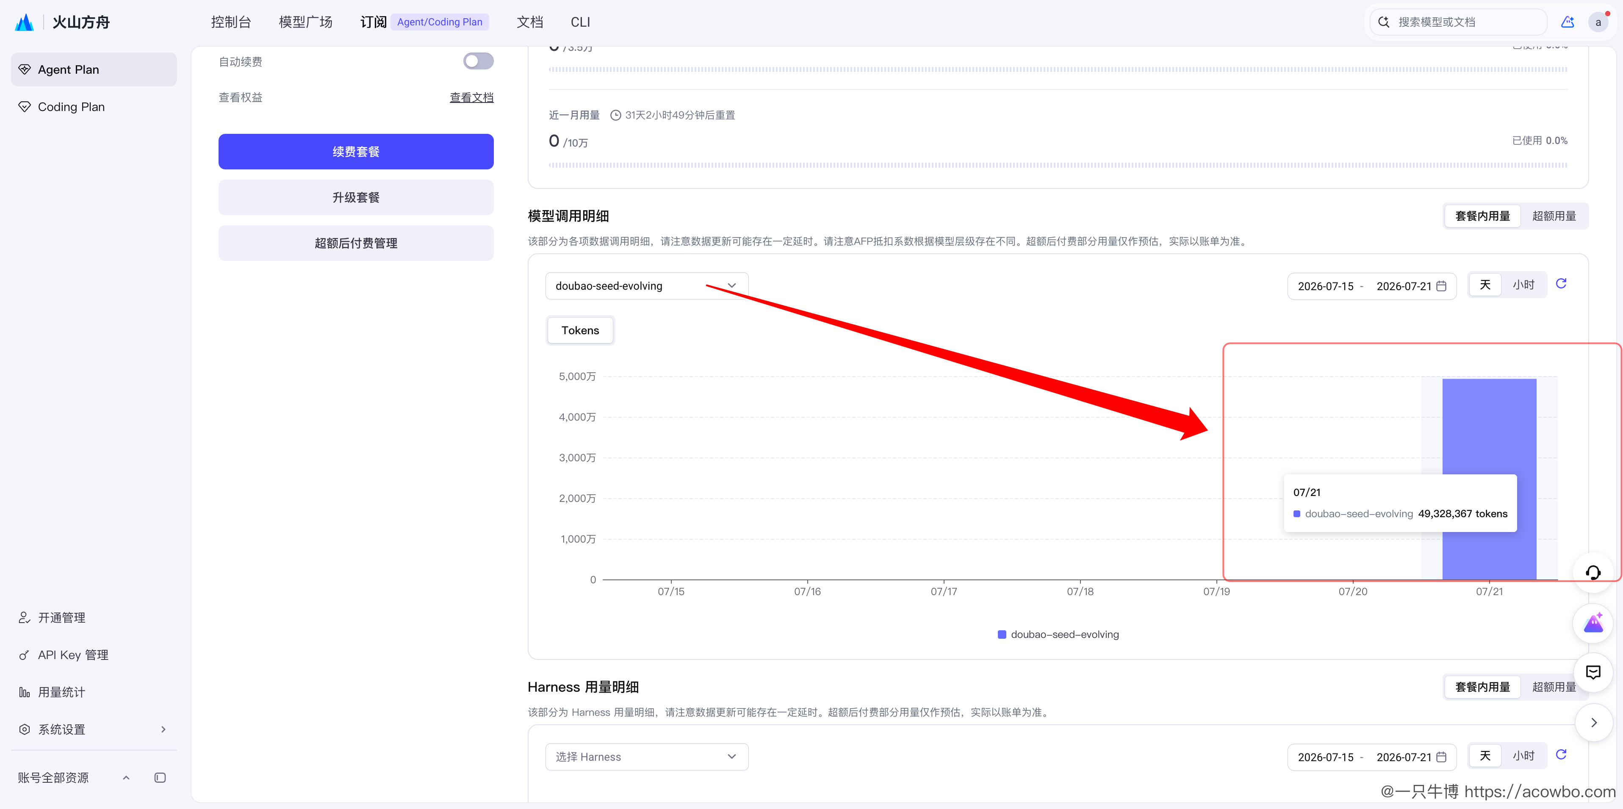This screenshot has width=1623, height=809.
Task: Open the 模型广场 top menu
Action: click(x=305, y=22)
